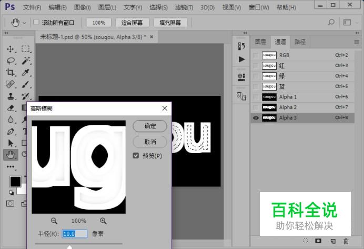Screen dimensions: 364x249
Task: Click the Fit Screen button
Action: (132, 23)
